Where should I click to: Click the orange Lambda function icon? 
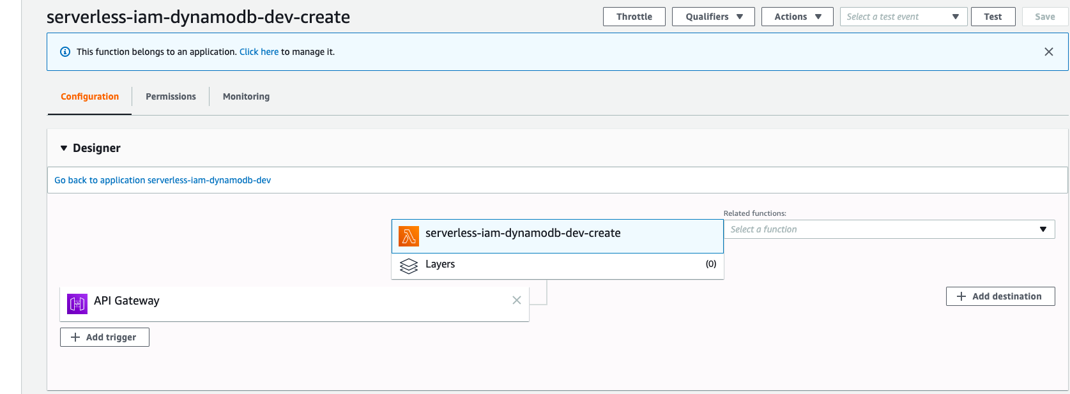409,236
